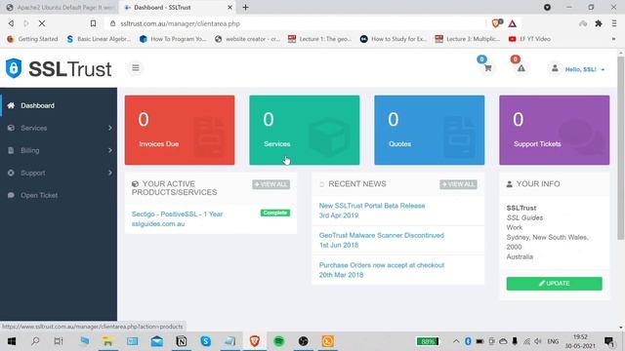Image resolution: width=625 pixels, height=351 pixels.
Task: Open Windows taskbar search
Action: click(x=35, y=341)
